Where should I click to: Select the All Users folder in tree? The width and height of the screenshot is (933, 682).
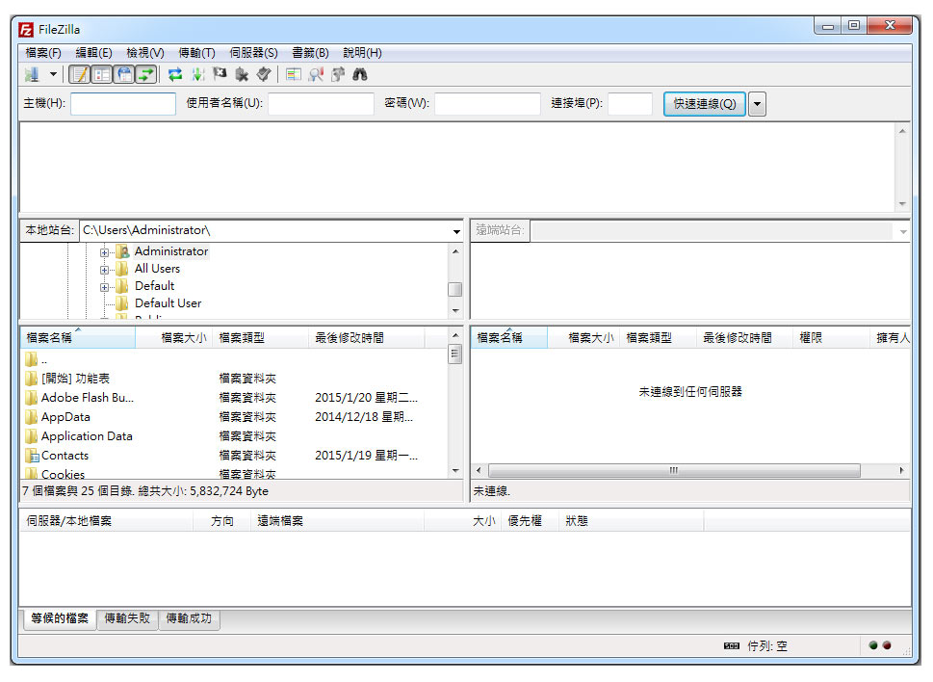157,269
